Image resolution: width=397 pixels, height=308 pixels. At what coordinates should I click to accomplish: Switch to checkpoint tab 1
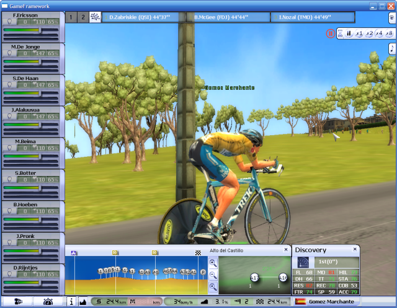click(x=71, y=17)
